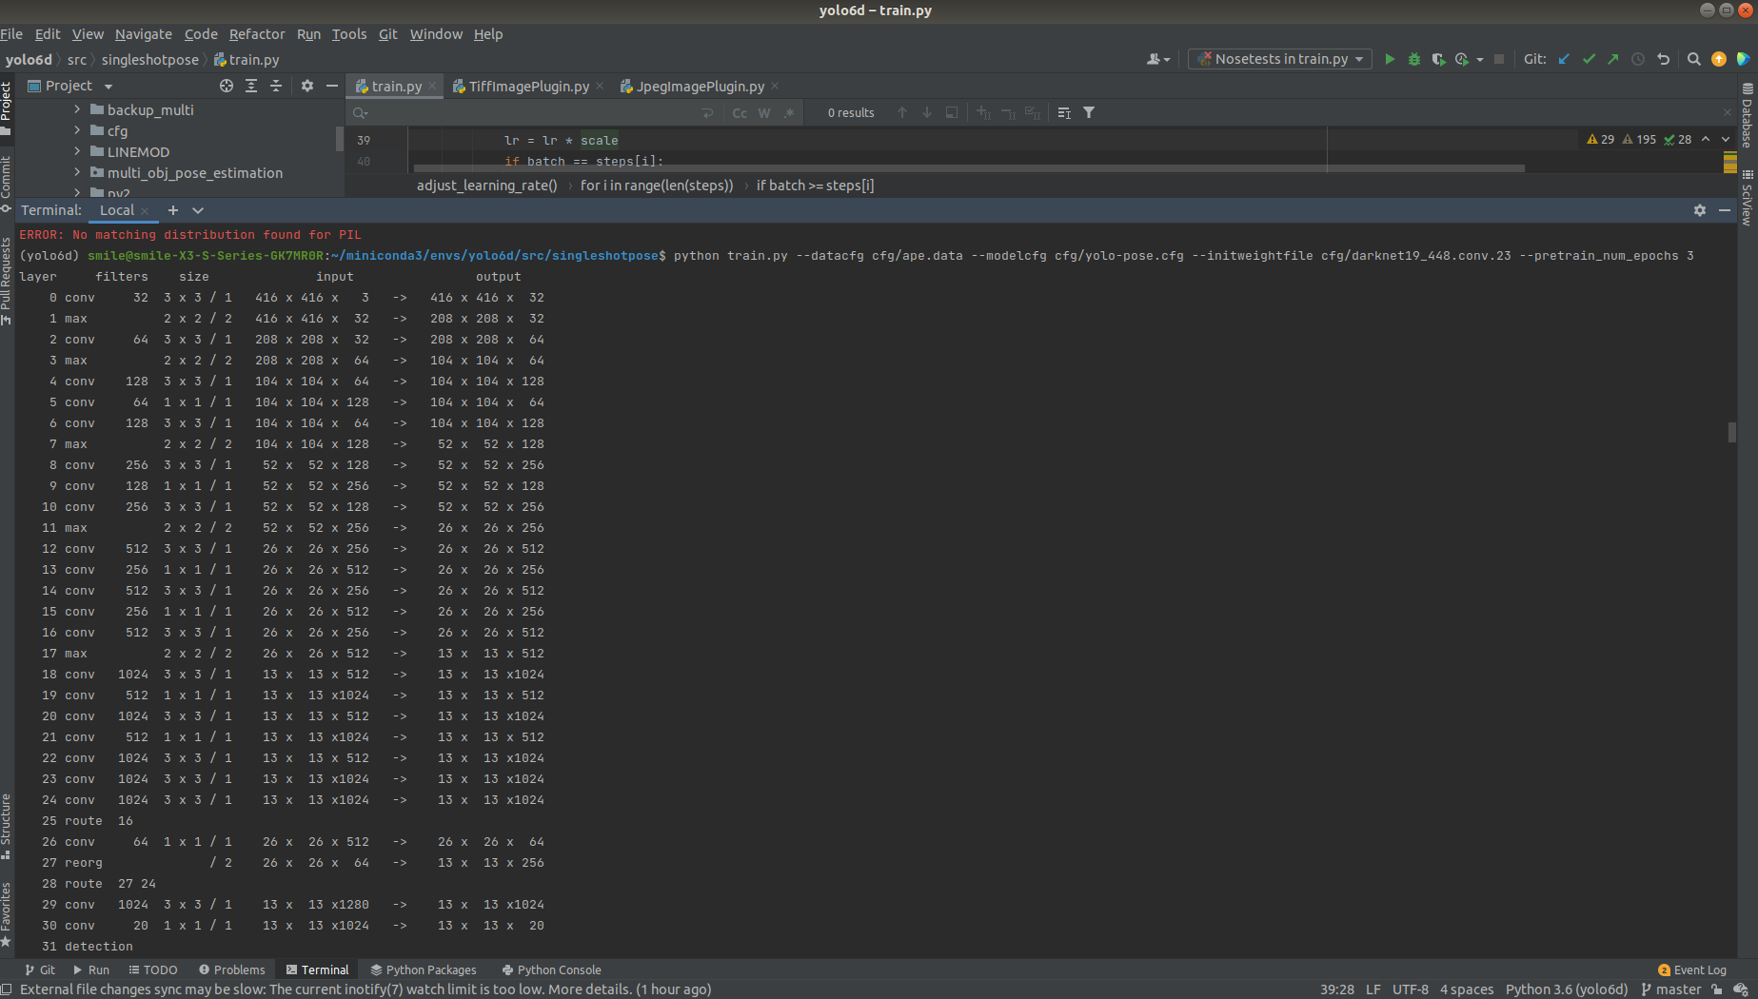Expand all in Project panel

click(x=251, y=86)
